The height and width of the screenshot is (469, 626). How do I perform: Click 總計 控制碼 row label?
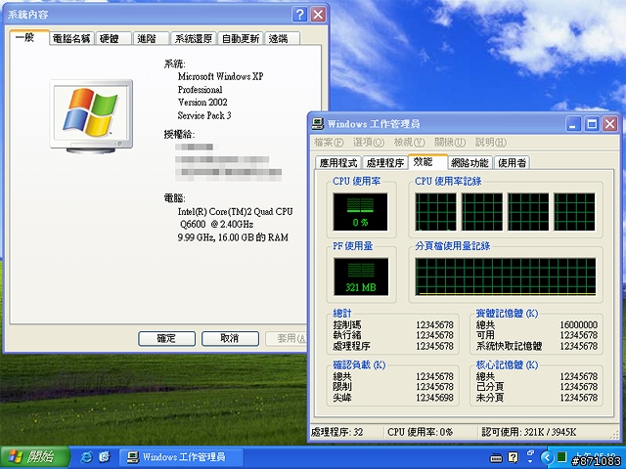coord(347,325)
